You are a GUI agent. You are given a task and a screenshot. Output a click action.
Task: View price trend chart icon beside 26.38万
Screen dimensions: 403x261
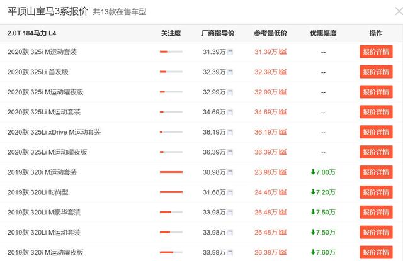283,252
